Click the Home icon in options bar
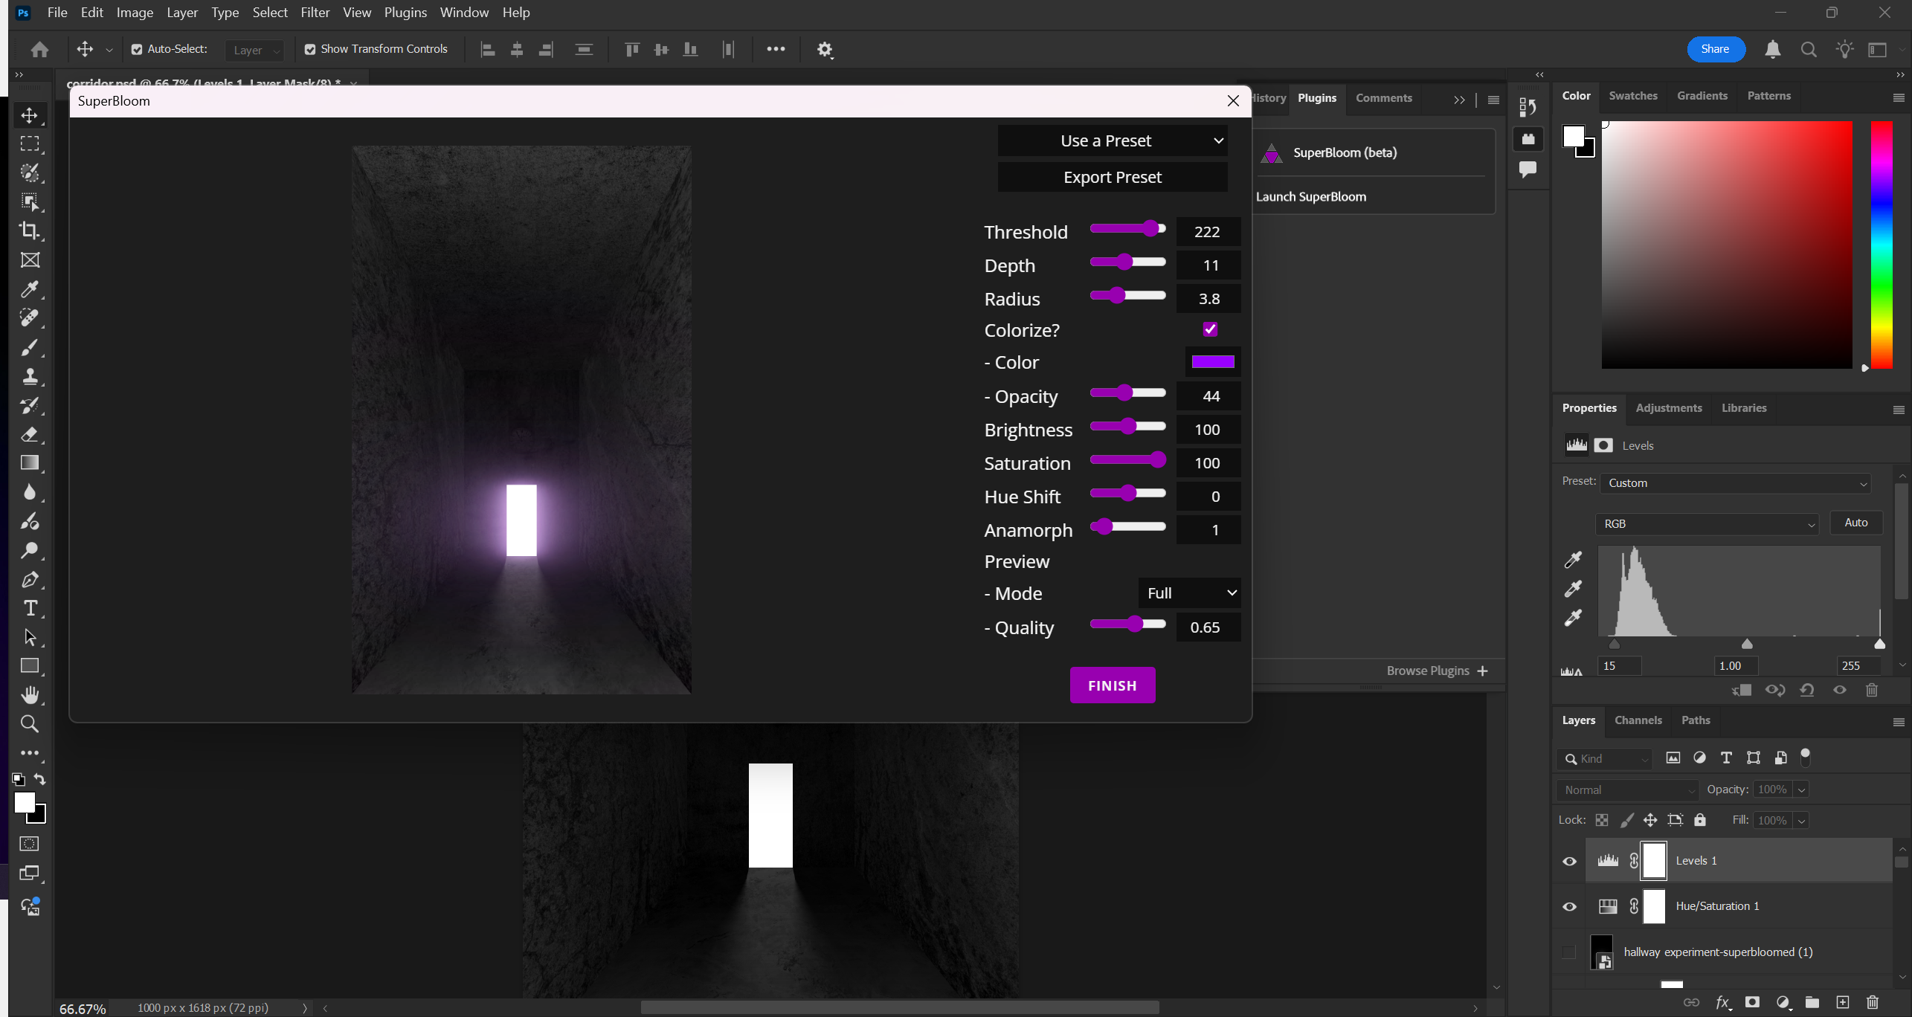Viewport: 1912px width, 1017px height. pos(39,49)
